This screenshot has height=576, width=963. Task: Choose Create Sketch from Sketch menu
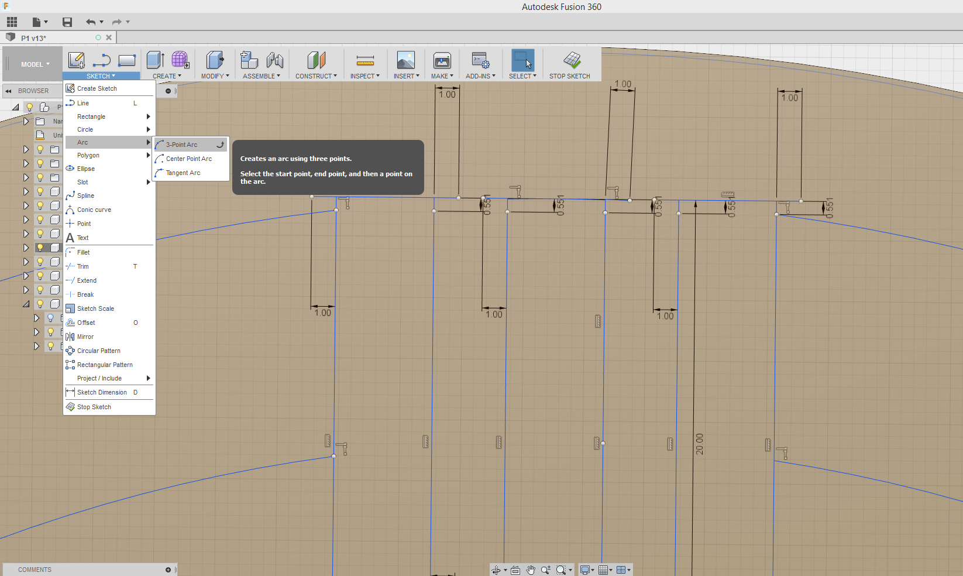[109, 88]
